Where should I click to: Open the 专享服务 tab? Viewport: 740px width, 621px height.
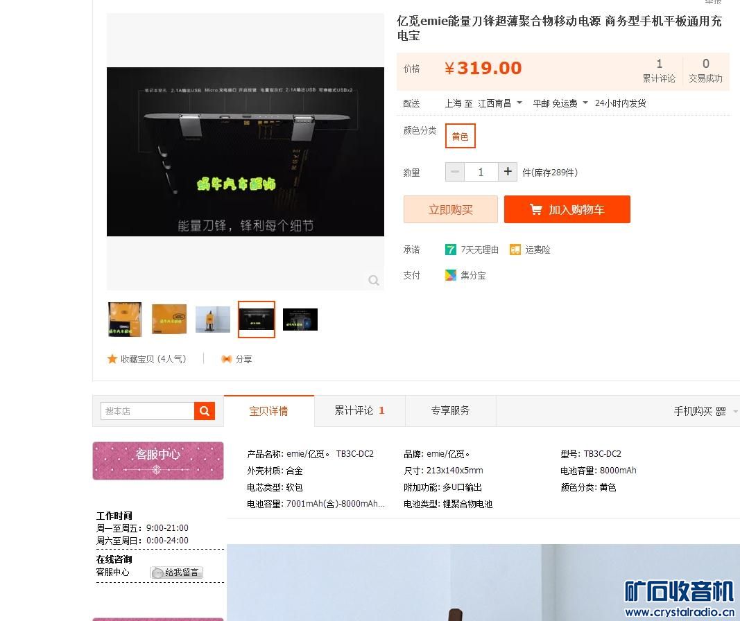tap(451, 410)
